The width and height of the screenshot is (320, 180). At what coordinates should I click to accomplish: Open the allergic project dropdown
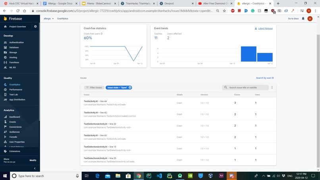point(48,19)
